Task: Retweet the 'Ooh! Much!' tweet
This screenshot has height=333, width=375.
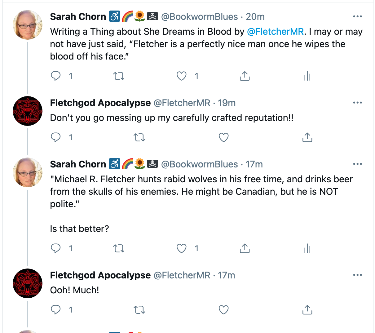Action: coord(139,310)
